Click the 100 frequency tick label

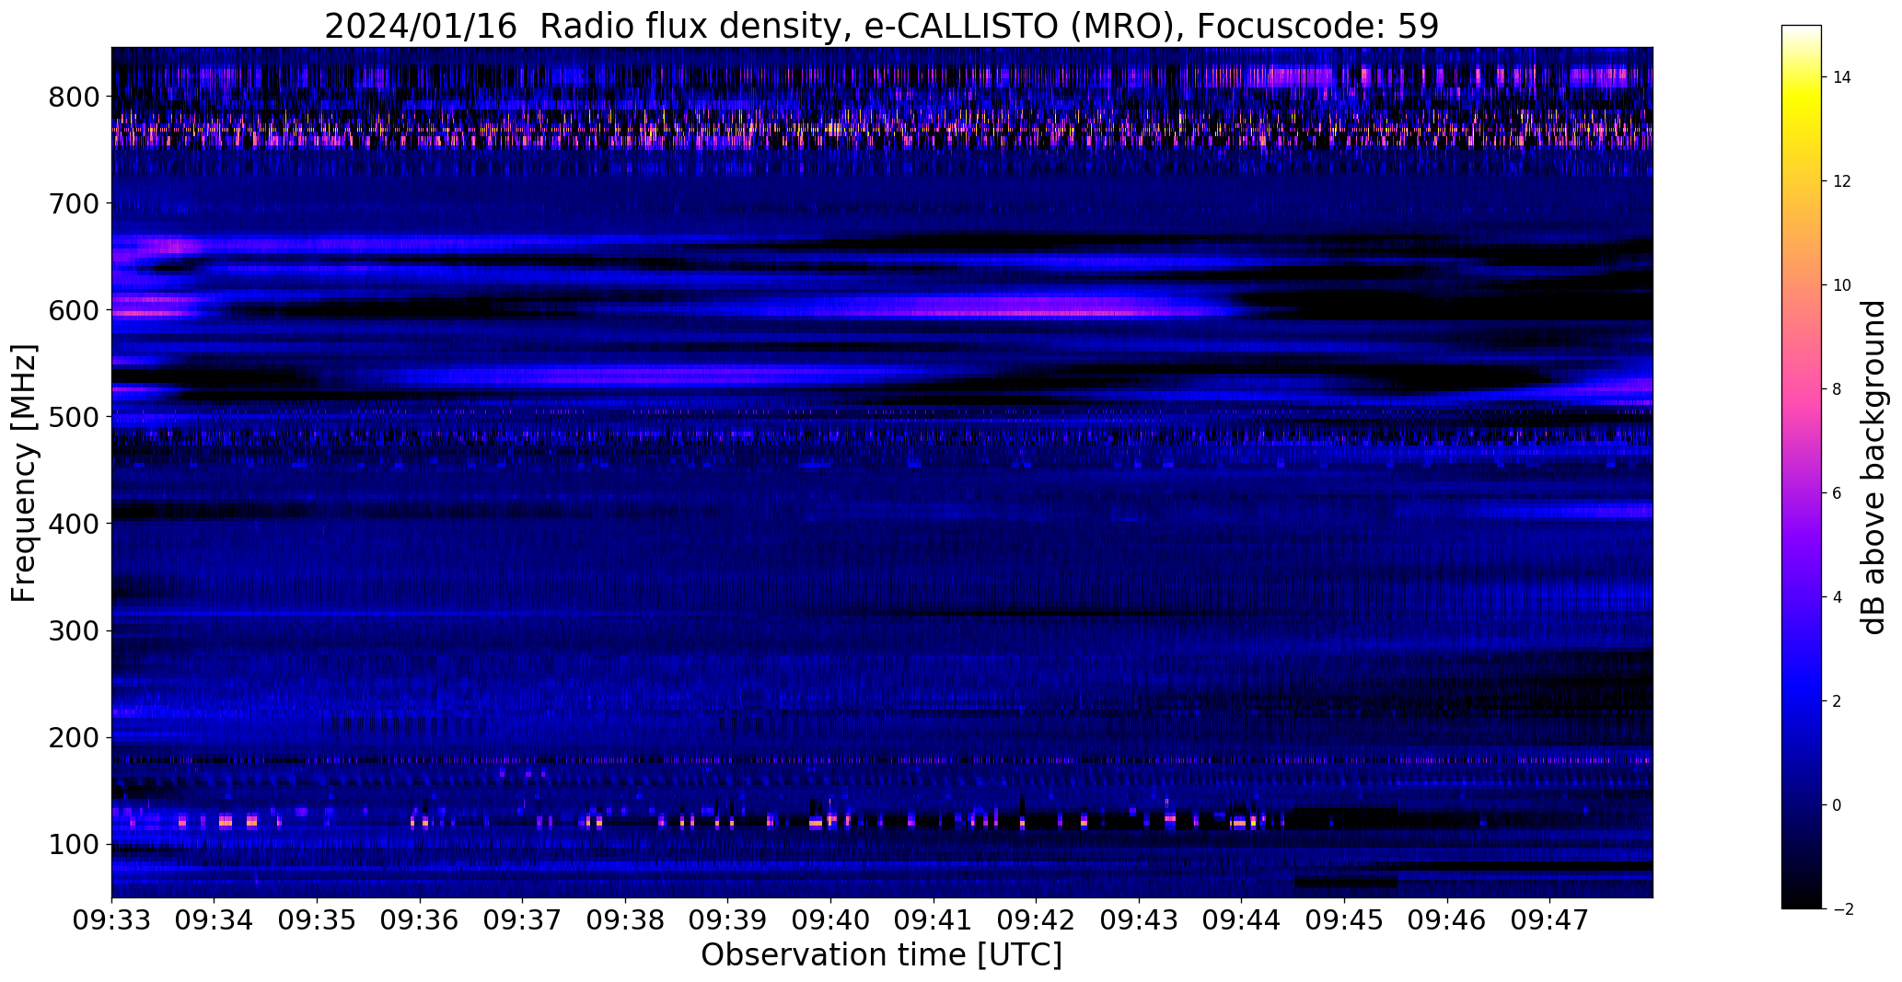[74, 844]
